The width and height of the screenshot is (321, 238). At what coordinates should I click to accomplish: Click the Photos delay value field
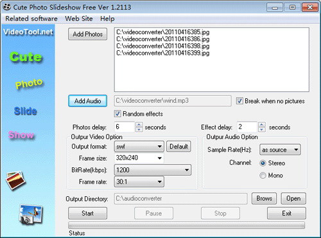tap(124, 127)
